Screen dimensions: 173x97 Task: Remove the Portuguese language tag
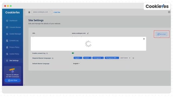click(x=102, y=58)
